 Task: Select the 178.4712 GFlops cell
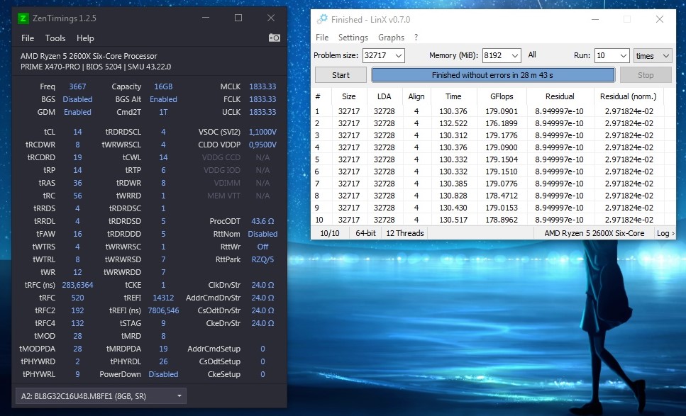coord(502,196)
